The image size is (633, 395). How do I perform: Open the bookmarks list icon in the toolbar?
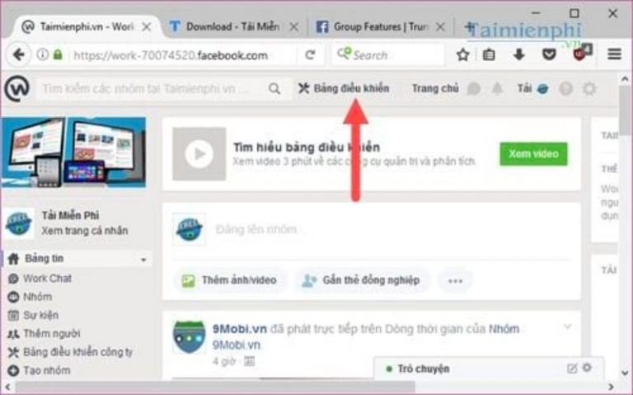[489, 54]
